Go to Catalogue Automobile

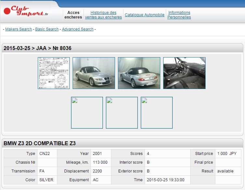(x=144, y=15)
